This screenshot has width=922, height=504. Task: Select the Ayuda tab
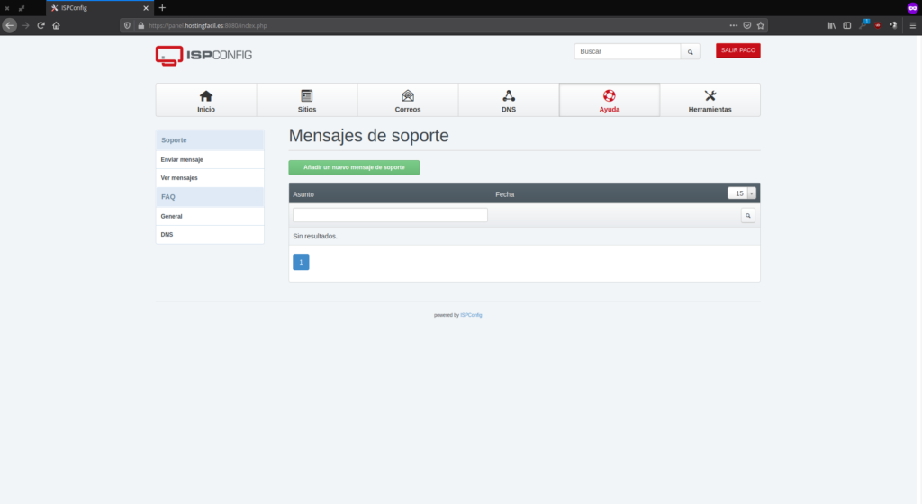[610, 100]
